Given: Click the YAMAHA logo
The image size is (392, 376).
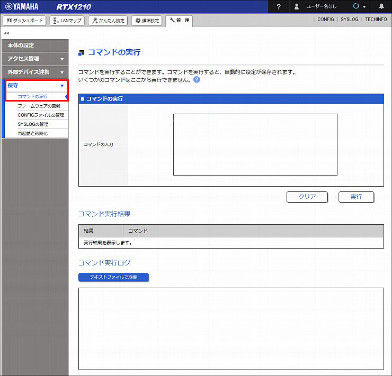Looking at the screenshot, I should (22, 6).
